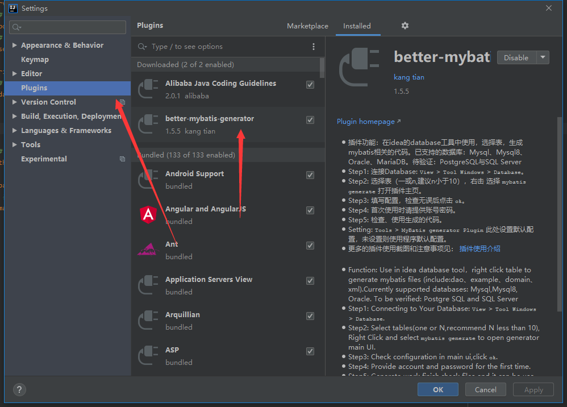Screen dimensions: 567x407
Task: Expand the Version Control node arrow
Action: pyautogui.click(x=14, y=102)
